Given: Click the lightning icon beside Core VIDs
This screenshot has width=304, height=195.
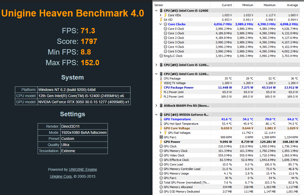Looking at the screenshot, I should point(165,15).
